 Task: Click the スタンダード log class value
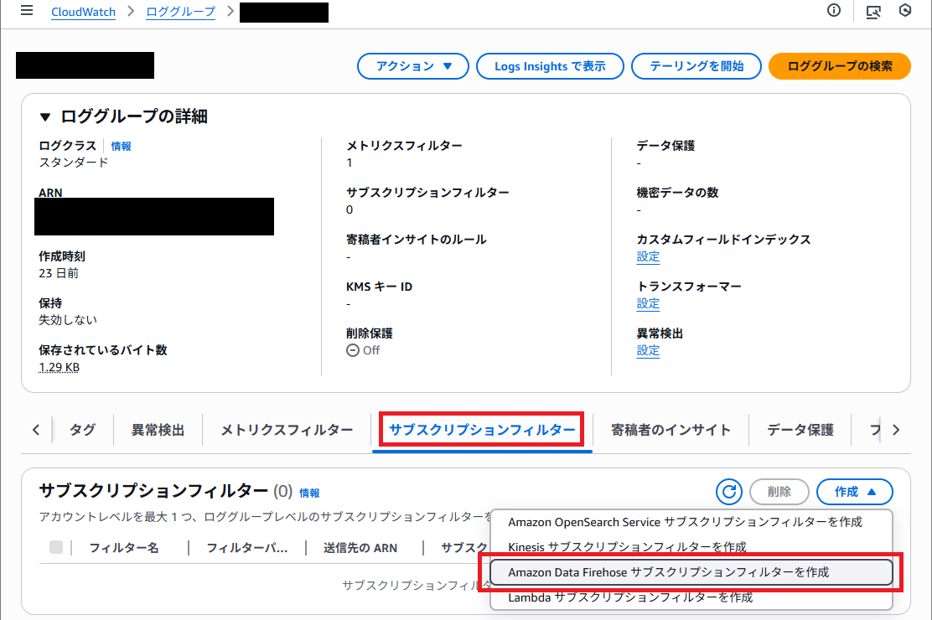pyautogui.click(x=74, y=163)
